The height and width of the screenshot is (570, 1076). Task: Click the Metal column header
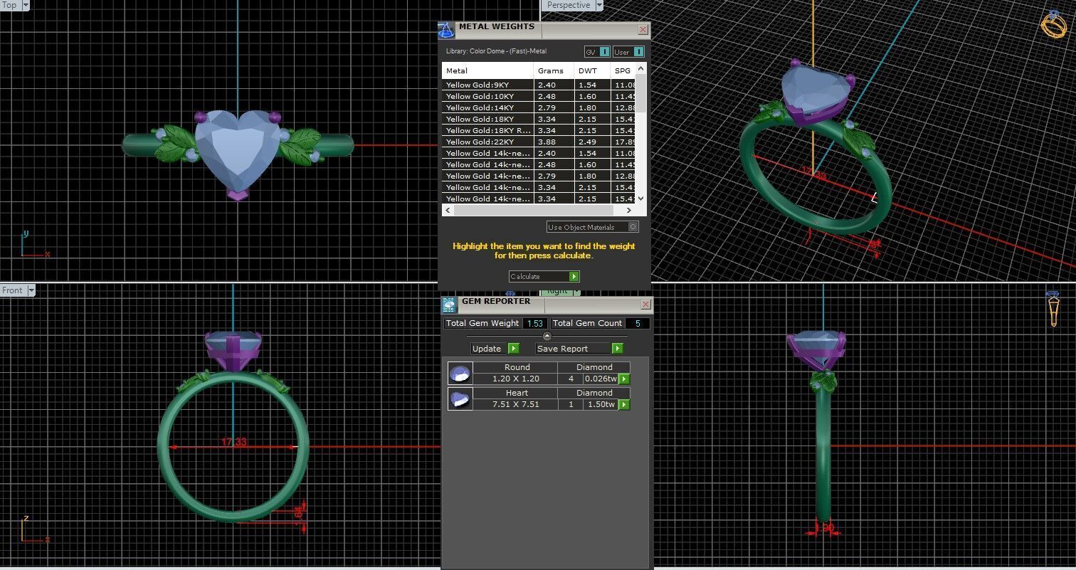pos(487,70)
